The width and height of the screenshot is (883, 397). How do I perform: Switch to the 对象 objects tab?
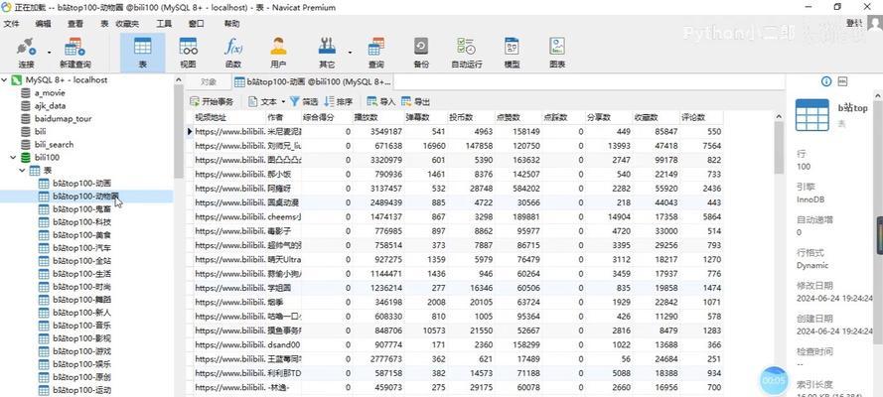(208, 82)
